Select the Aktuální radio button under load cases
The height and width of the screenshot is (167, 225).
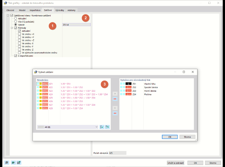16,18
